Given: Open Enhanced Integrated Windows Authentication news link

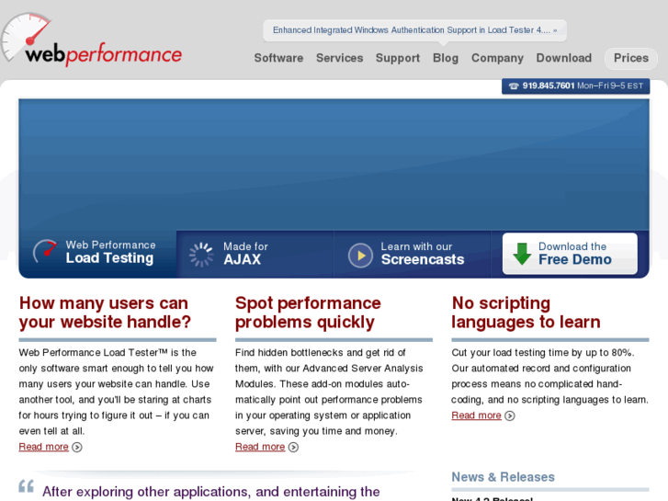Looking at the screenshot, I should coord(414,30).
